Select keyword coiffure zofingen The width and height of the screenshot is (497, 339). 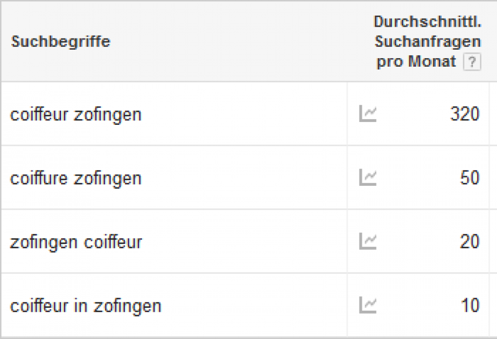pyautogui.click(x=76, y=179)
